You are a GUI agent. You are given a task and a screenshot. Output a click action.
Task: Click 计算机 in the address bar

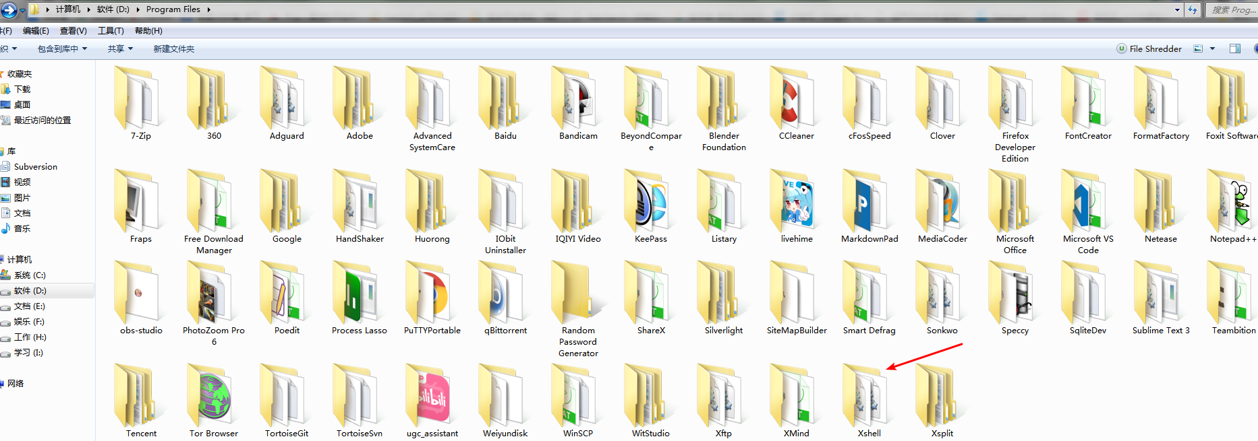tap(68, 9)
